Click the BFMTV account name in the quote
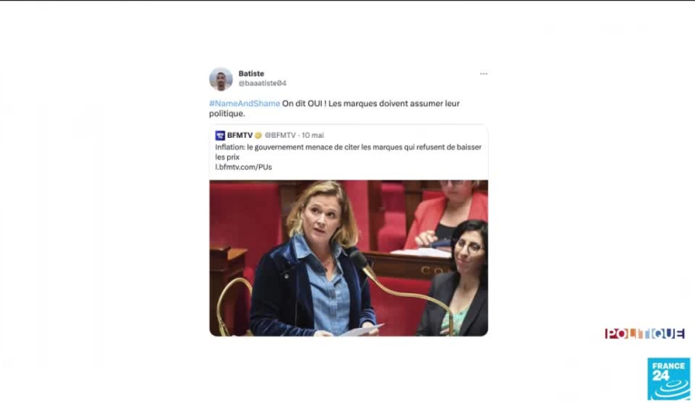This screenshot has height=414, width=695. [x=240, y=135]
